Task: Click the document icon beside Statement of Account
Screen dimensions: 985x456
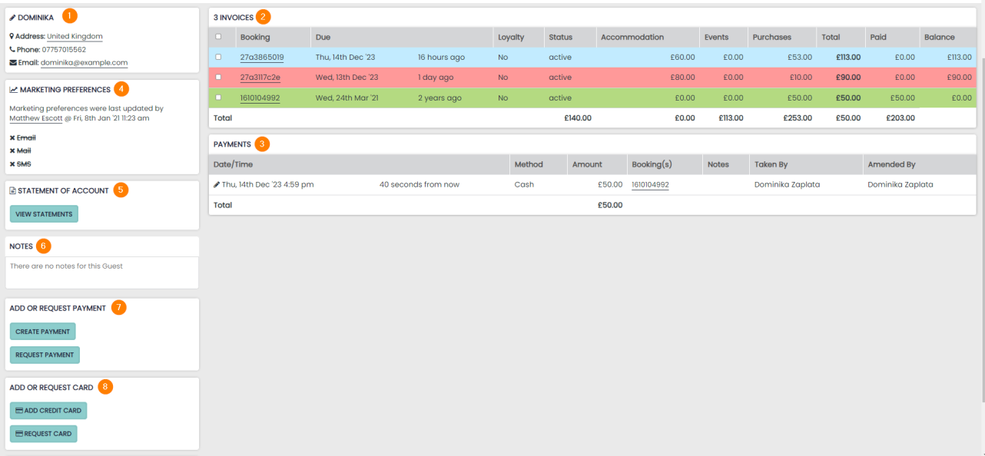Action: click(x=12, y=191)
